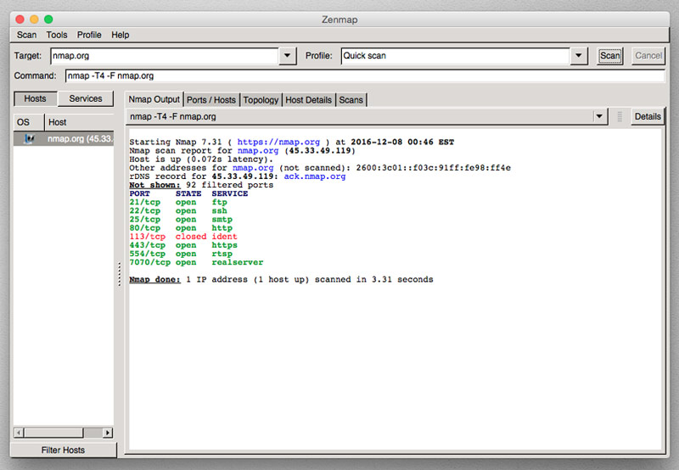Click the 443/tcp open https line

click(x=183, y=245)
